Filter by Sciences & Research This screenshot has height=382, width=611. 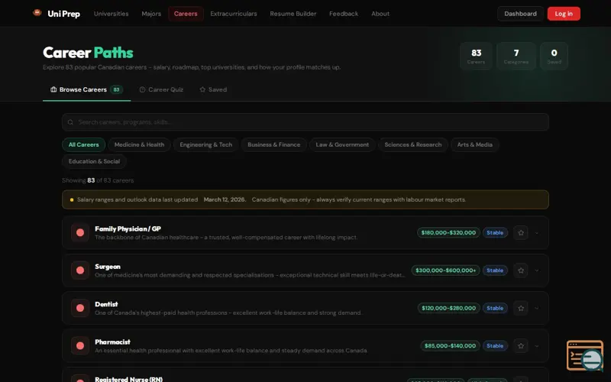tap(412, 144)
